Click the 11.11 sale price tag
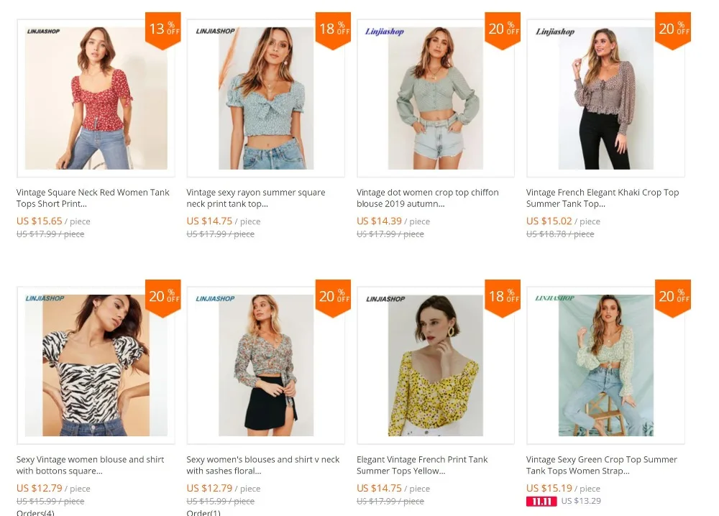The width and height of the screenshot is (719, 516). click(541, 502)
